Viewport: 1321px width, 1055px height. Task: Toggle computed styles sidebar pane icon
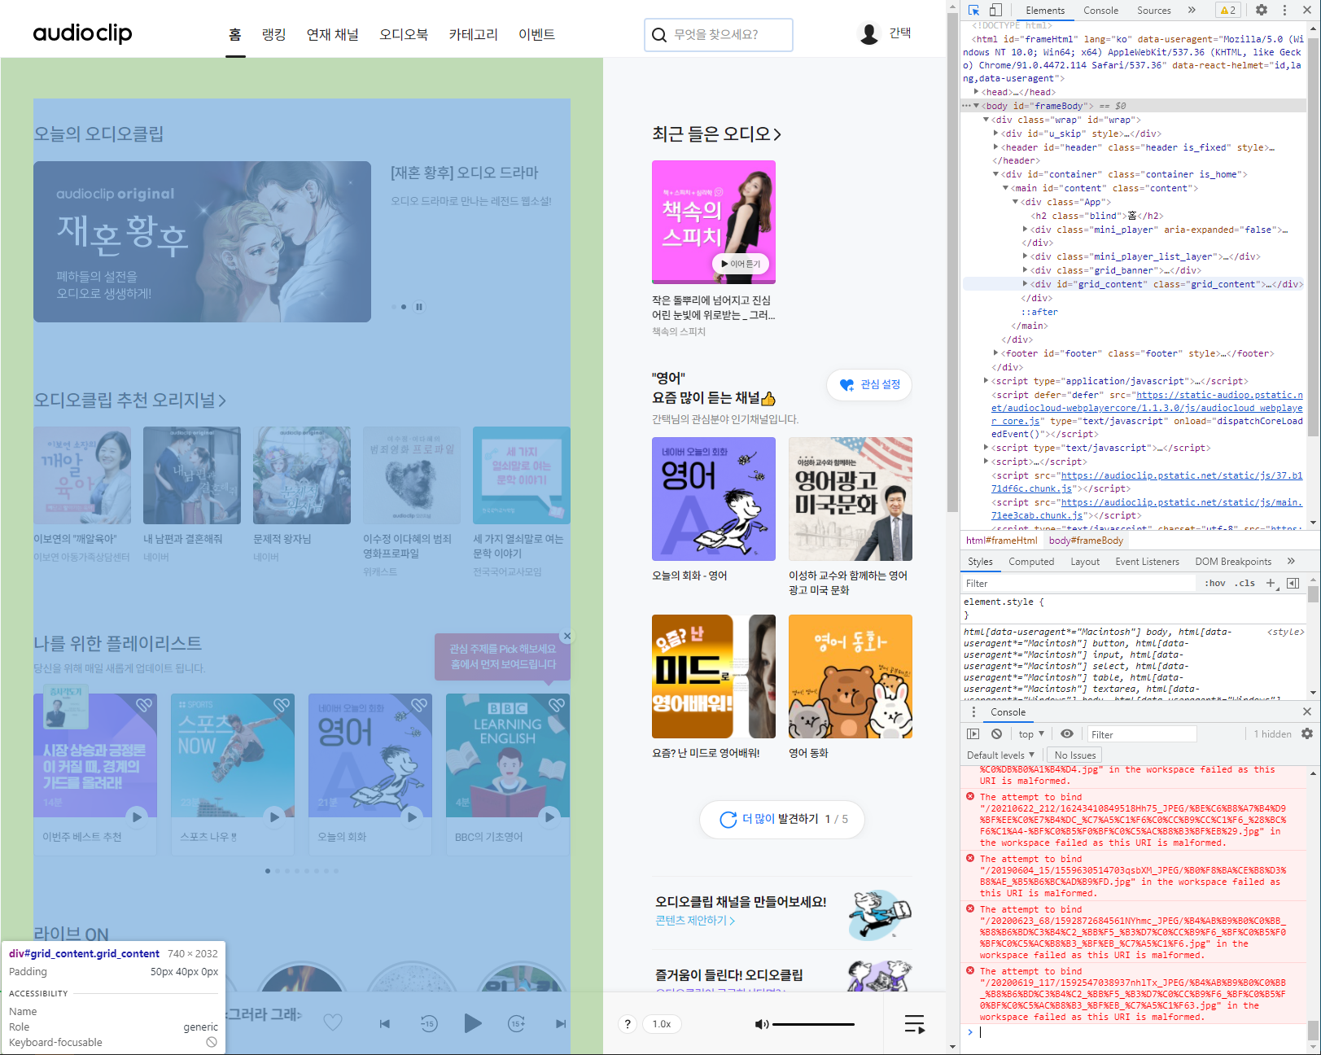(x=1293, y=583)
